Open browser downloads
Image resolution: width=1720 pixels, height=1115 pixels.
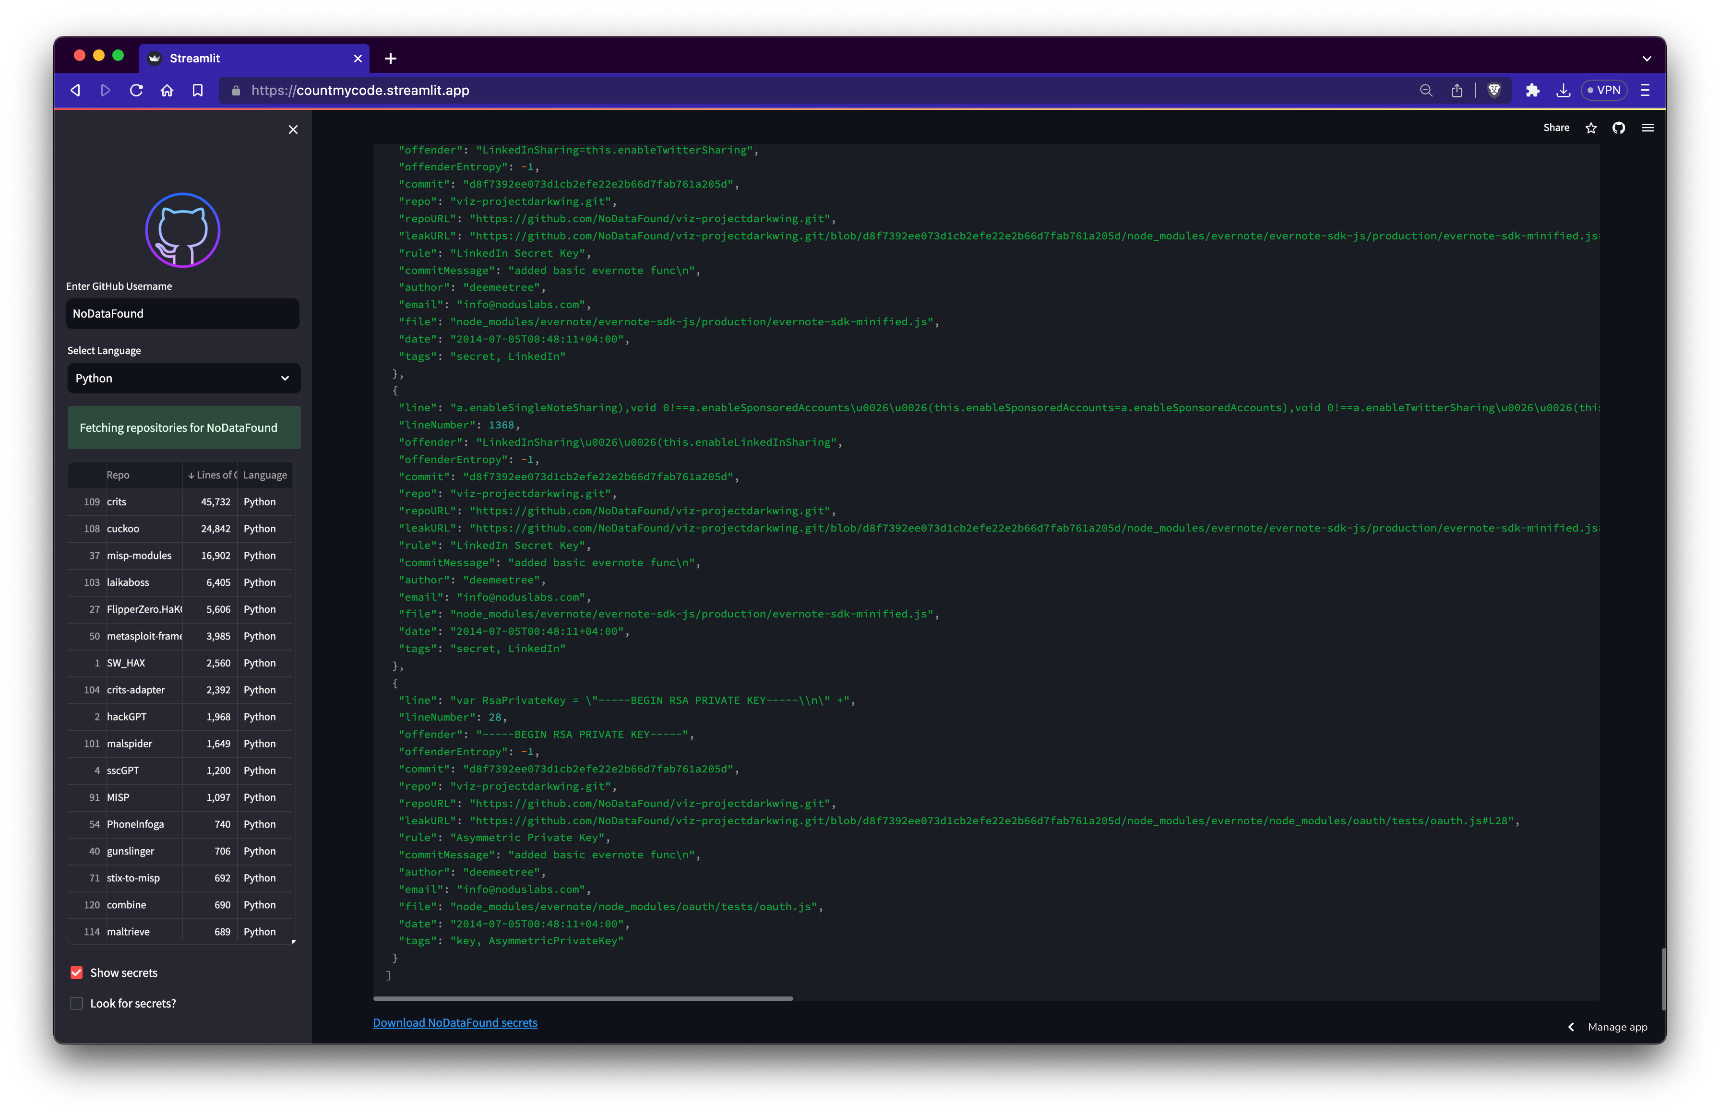pos(1563,90)
